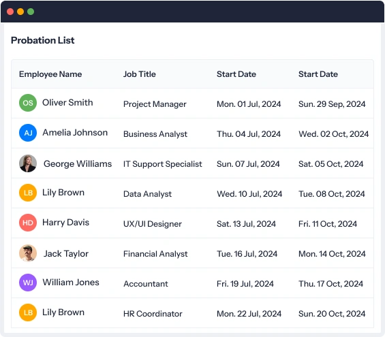Select the date Thu. 04 Jul, 2024
Image resolution: width=385 pixels, height=337 pixels.
tap(249, 134)
